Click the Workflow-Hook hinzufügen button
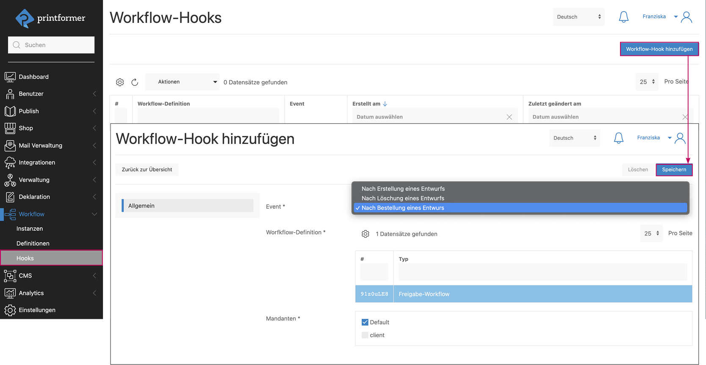The image size is (706, 365). (x=659, y=49)
